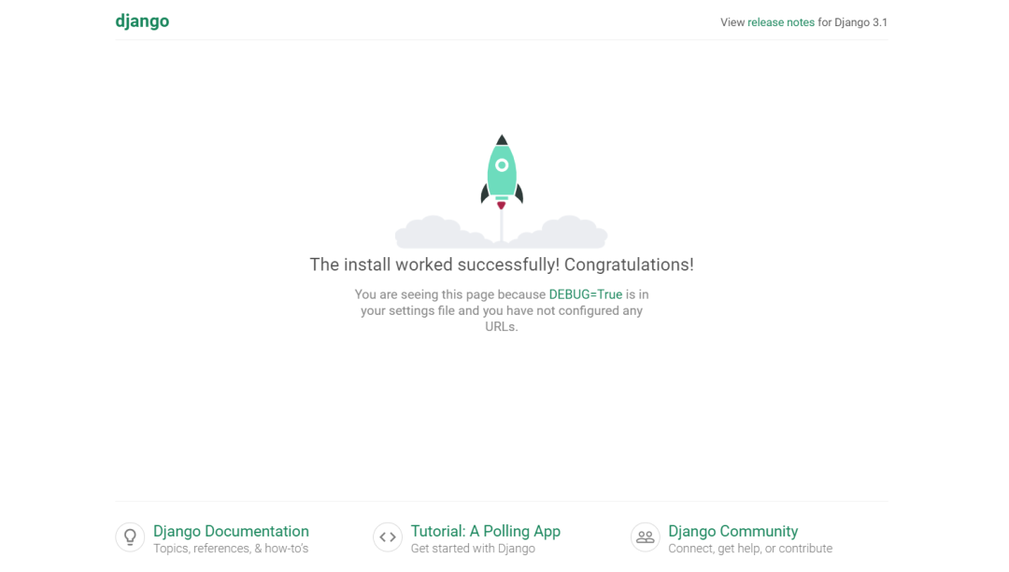Click the DEBUG=True link
Image resolution: width=1009 pixels, height=572 pixels.
585,294
